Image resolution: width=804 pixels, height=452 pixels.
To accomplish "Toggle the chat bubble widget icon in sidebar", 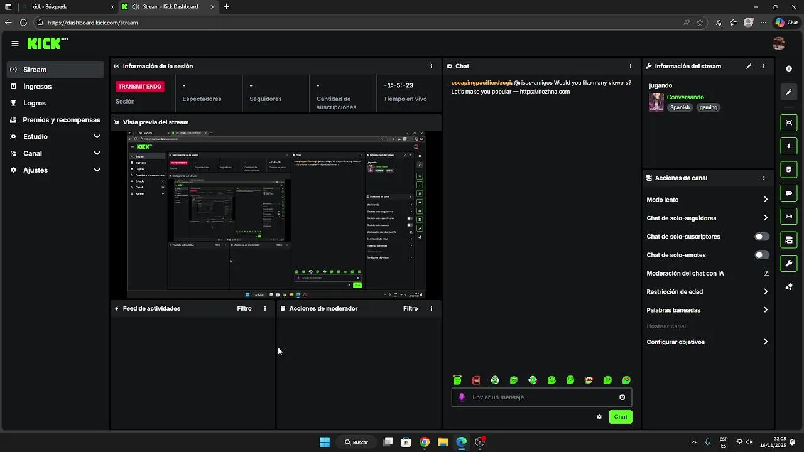I will pos(789,193).
